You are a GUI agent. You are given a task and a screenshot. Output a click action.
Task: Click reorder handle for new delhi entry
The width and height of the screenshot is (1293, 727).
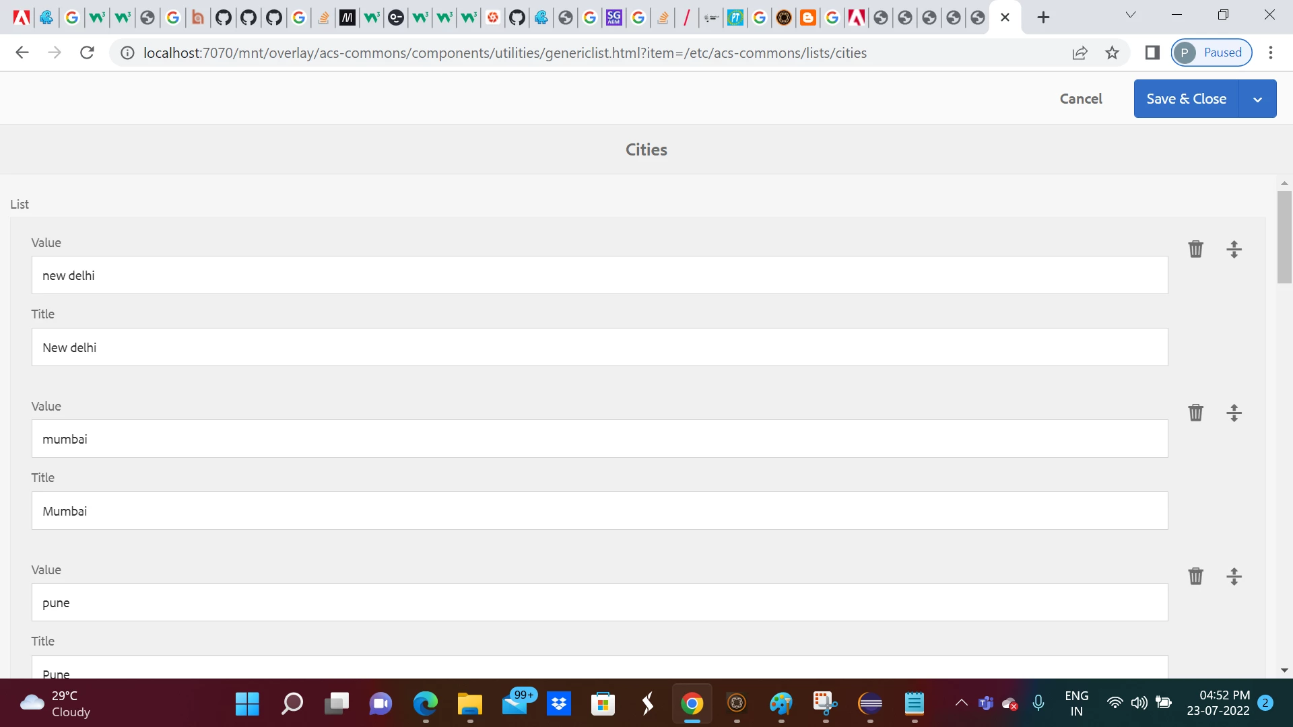pos(1234,249)
